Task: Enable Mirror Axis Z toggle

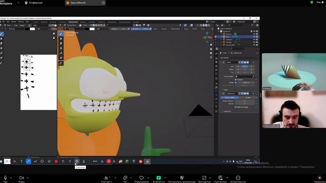Action: (251, 67)
